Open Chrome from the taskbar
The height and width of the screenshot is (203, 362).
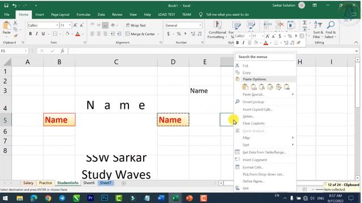point(48,198)
